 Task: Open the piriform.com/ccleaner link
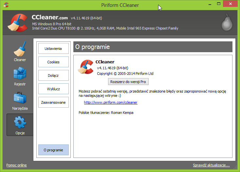pyautogui.click(x=111, y=102)
